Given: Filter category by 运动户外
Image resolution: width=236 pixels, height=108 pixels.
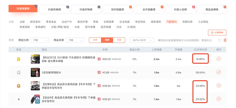Looking at the screenshot, I should point(67,22).
